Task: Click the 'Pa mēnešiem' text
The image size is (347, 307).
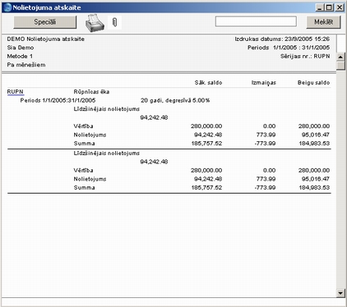Action: [x=26, y=65]
